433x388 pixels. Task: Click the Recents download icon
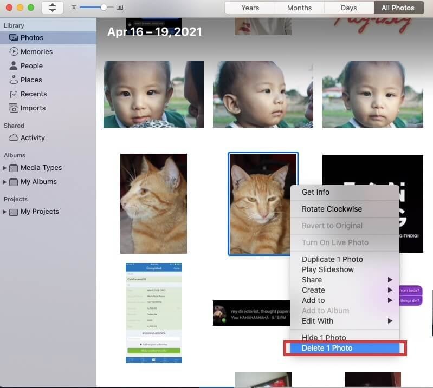[14, 94]
